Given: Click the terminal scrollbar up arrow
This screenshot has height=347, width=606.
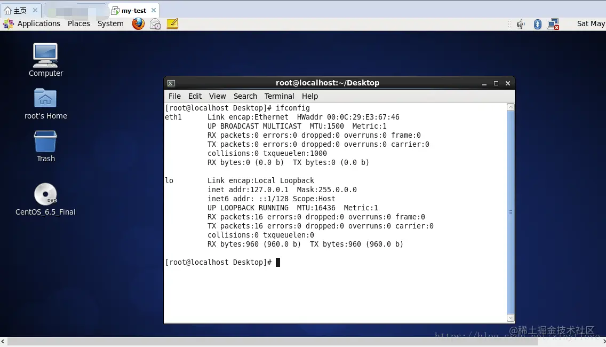Looking at the screenshot, I should 511,107.
